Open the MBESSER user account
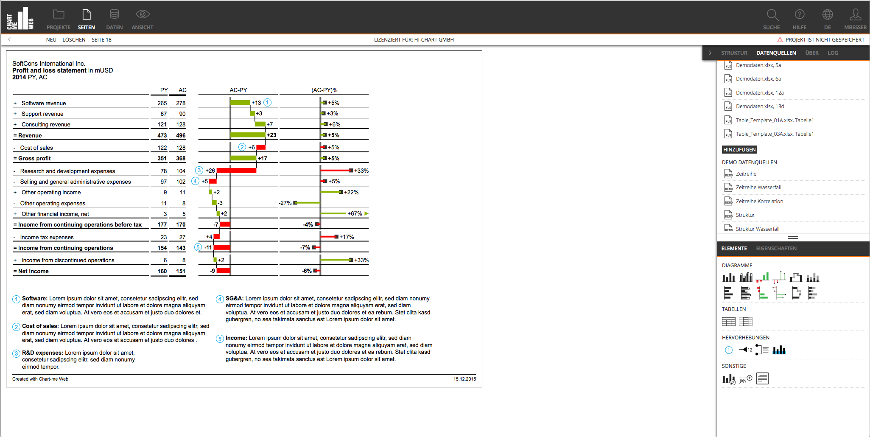Viewport: 870px width, 437px height. click(856, 19)
